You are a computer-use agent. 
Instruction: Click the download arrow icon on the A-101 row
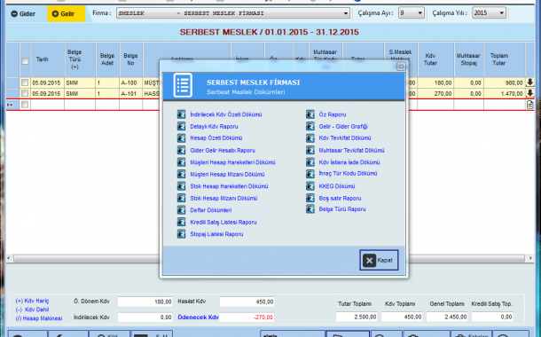[x=530, y=93]
